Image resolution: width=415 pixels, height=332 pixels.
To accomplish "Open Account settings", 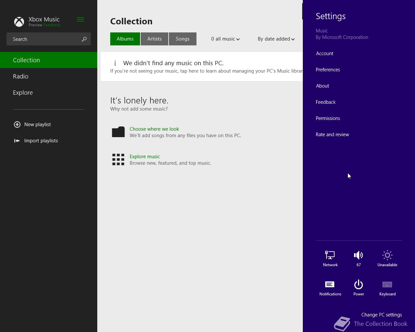I will click(x=325, y=53).
